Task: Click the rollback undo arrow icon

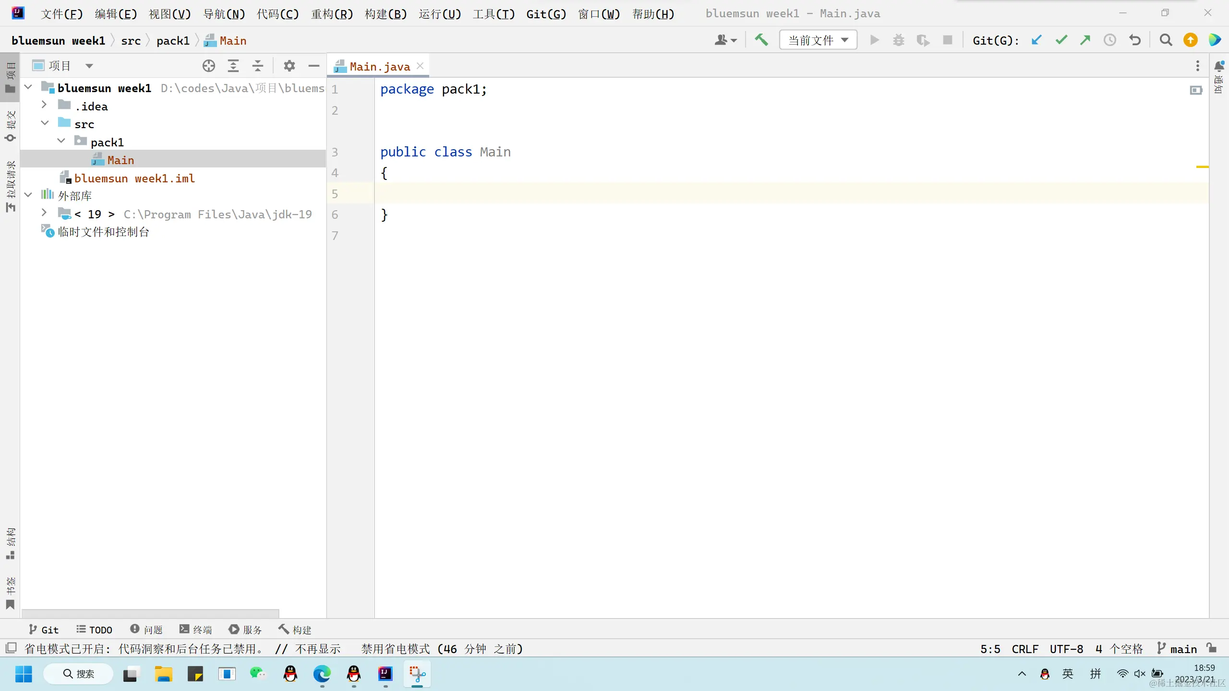Action: coord(1135,40)
